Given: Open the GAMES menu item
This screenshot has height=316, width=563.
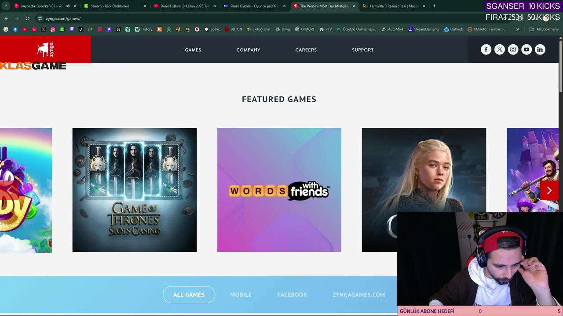Looking at the screenshot, I should point(193,50).
